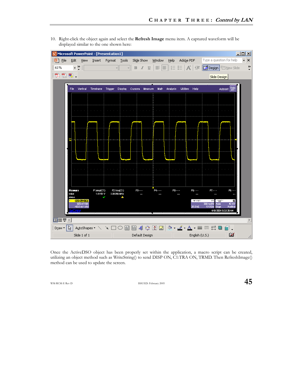Viewport: 286px width, 371px height.
Task: Click Convert to PDF and Send for Review icon
Action: [x=71, y=76]
